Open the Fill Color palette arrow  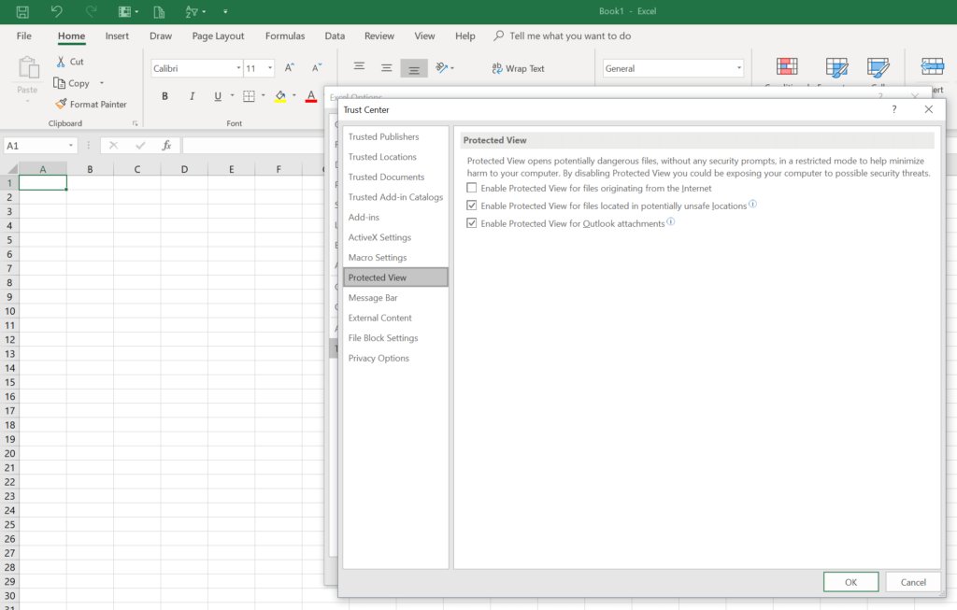pos(294,96)
